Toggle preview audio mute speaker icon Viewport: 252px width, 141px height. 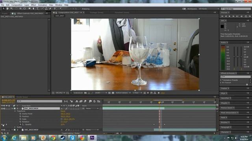point(241,16)
